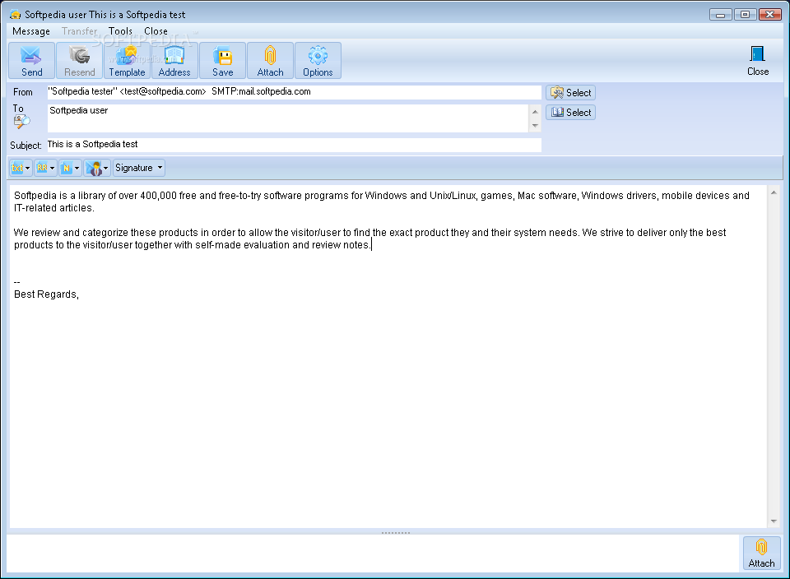Click Select button beside To field
Screen dimensions: 790x579
pos(571,113)
